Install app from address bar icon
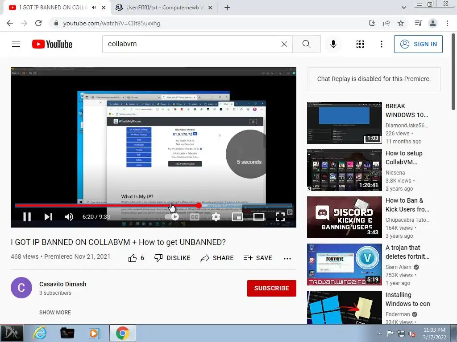Image resolution: width=457 pixels, height=342 pixels. coord(372,23)
